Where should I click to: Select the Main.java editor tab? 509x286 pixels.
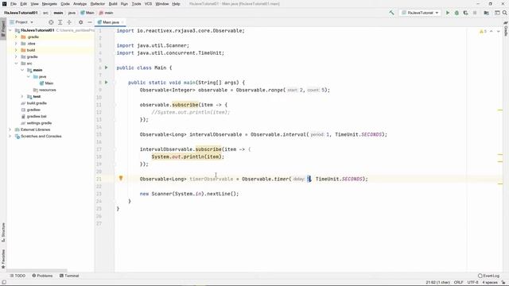111,22
